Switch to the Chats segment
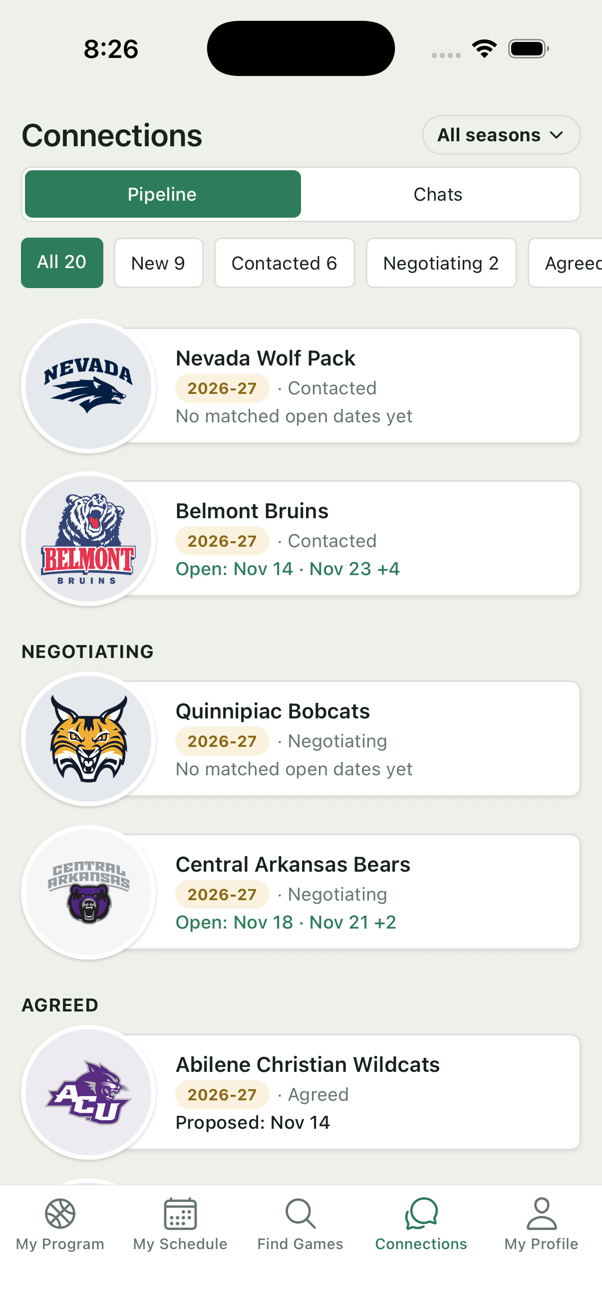602x1309 pixels. (438, 194)
